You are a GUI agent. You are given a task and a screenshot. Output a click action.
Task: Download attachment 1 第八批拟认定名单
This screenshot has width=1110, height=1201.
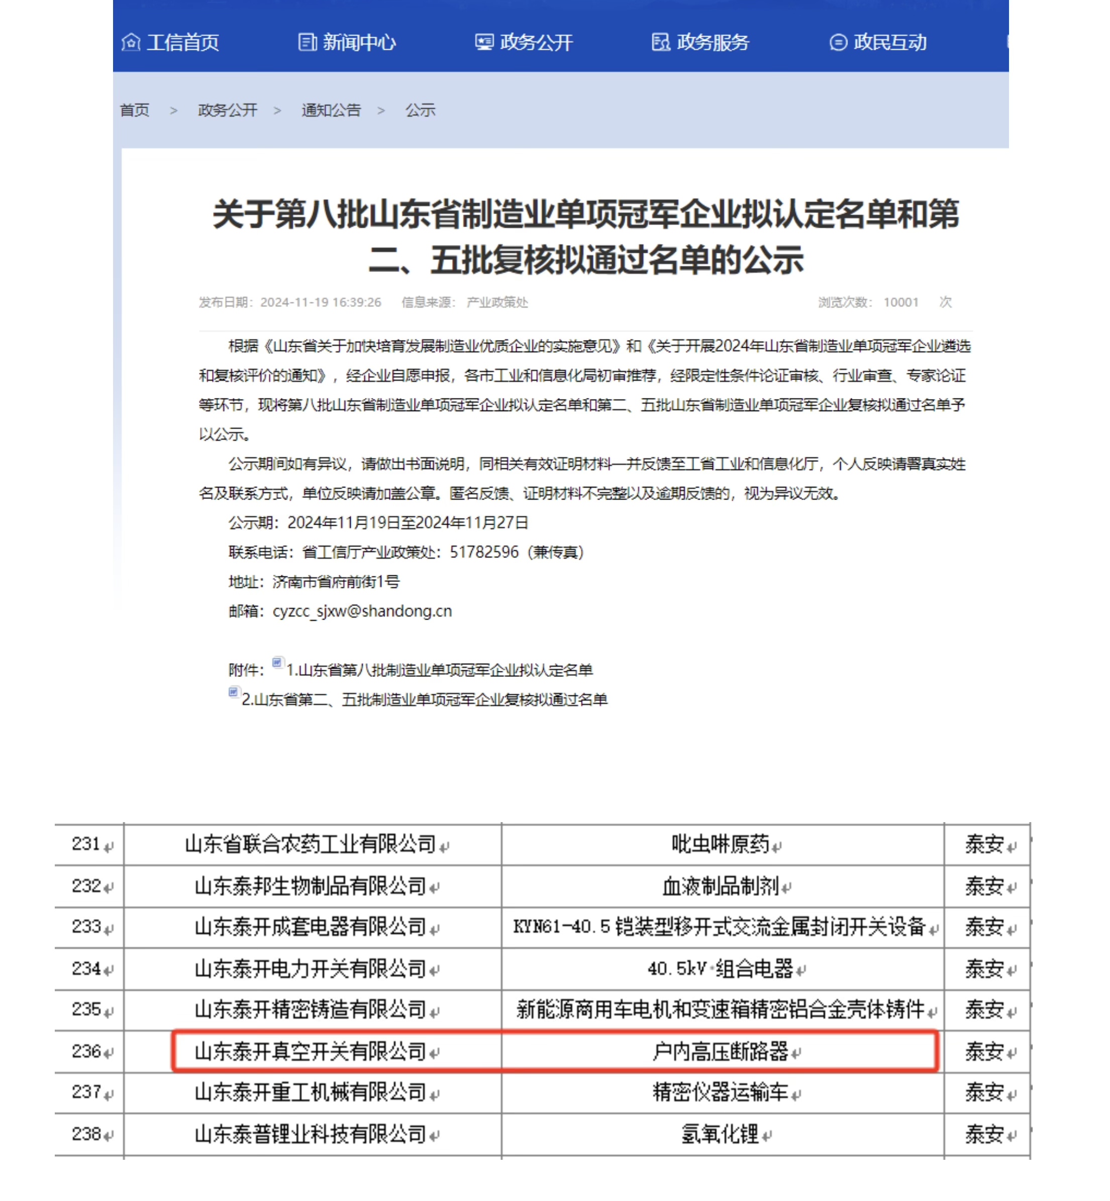point(440,670)
